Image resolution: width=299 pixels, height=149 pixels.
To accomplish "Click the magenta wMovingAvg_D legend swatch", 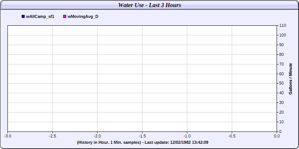I will coord(65,16).
